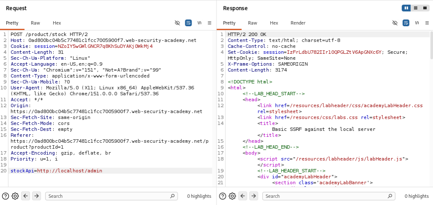The width and height of the screenshot is (433, 205).
Task: Click 'Basic SSRF against the local server' title text
Action: pos(323,129)
